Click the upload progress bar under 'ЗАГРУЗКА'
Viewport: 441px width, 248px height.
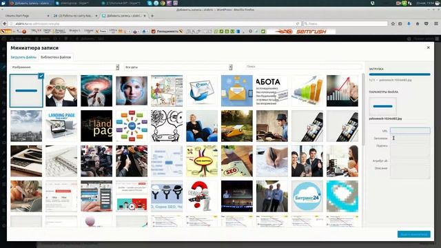[400, 74]
